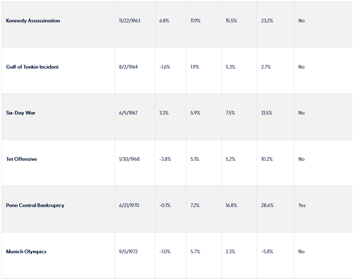Select the 8/2/1964 date cell
This screenshot has height=279, width=353.
(128, 67)
